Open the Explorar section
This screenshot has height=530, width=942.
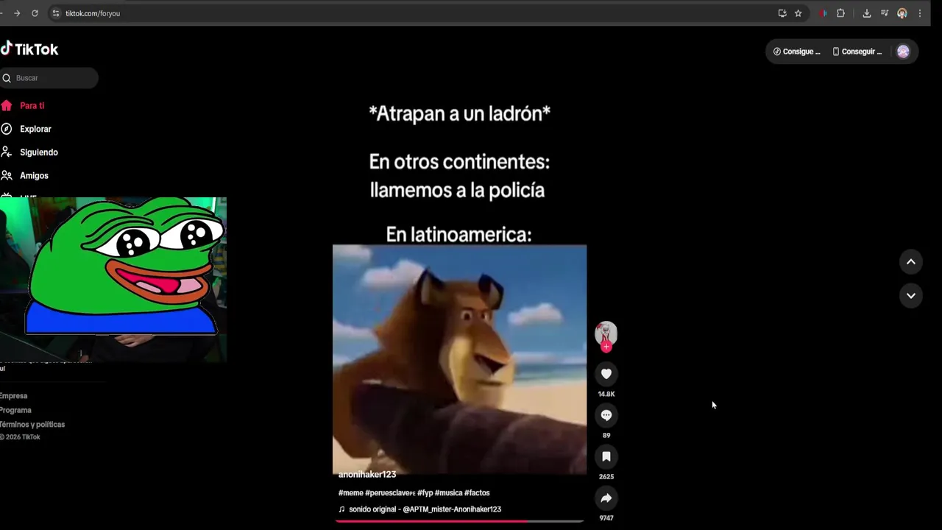click(35, 129)
